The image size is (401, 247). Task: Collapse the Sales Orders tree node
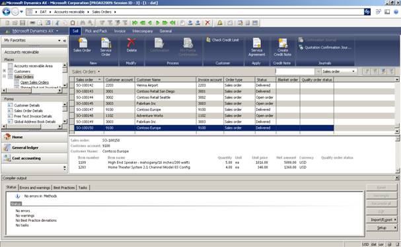click(5, 76)
